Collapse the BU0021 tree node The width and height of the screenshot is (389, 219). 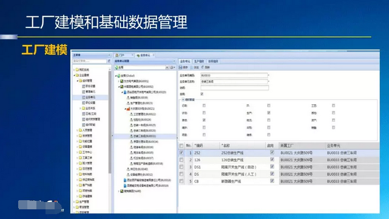[x=125, y=109]
